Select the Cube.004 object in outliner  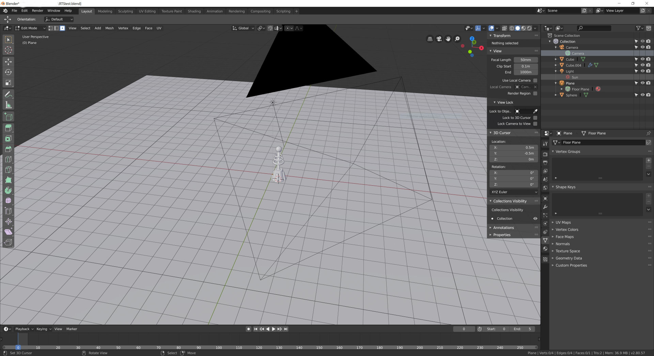tap(573, 65)
